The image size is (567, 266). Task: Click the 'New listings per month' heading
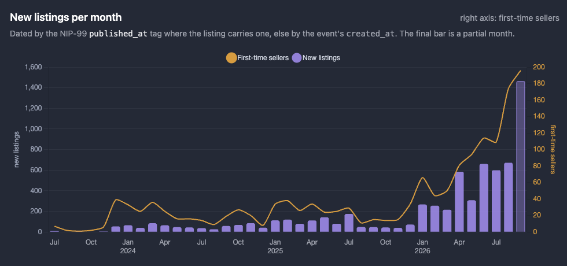(x=65, y=17)
